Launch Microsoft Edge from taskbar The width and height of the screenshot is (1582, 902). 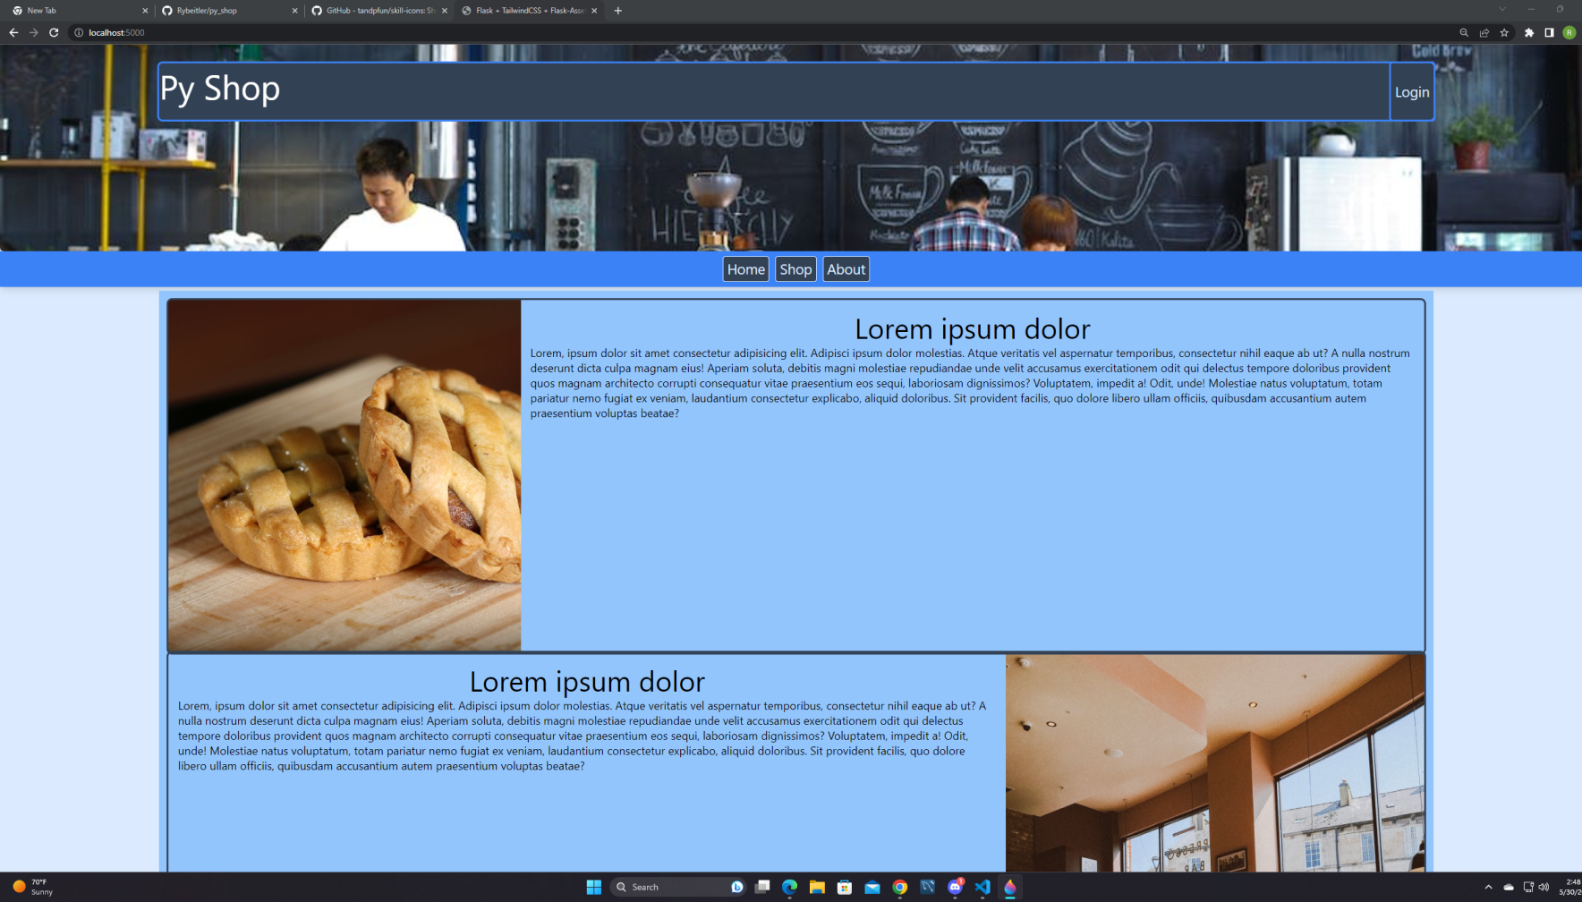tap(789, 887)
